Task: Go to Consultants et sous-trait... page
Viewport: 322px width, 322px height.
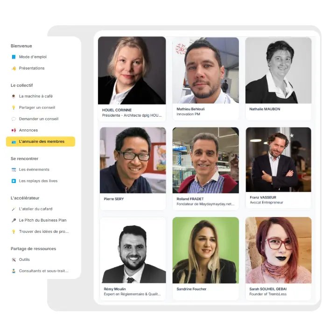Action: pos(43,271)
